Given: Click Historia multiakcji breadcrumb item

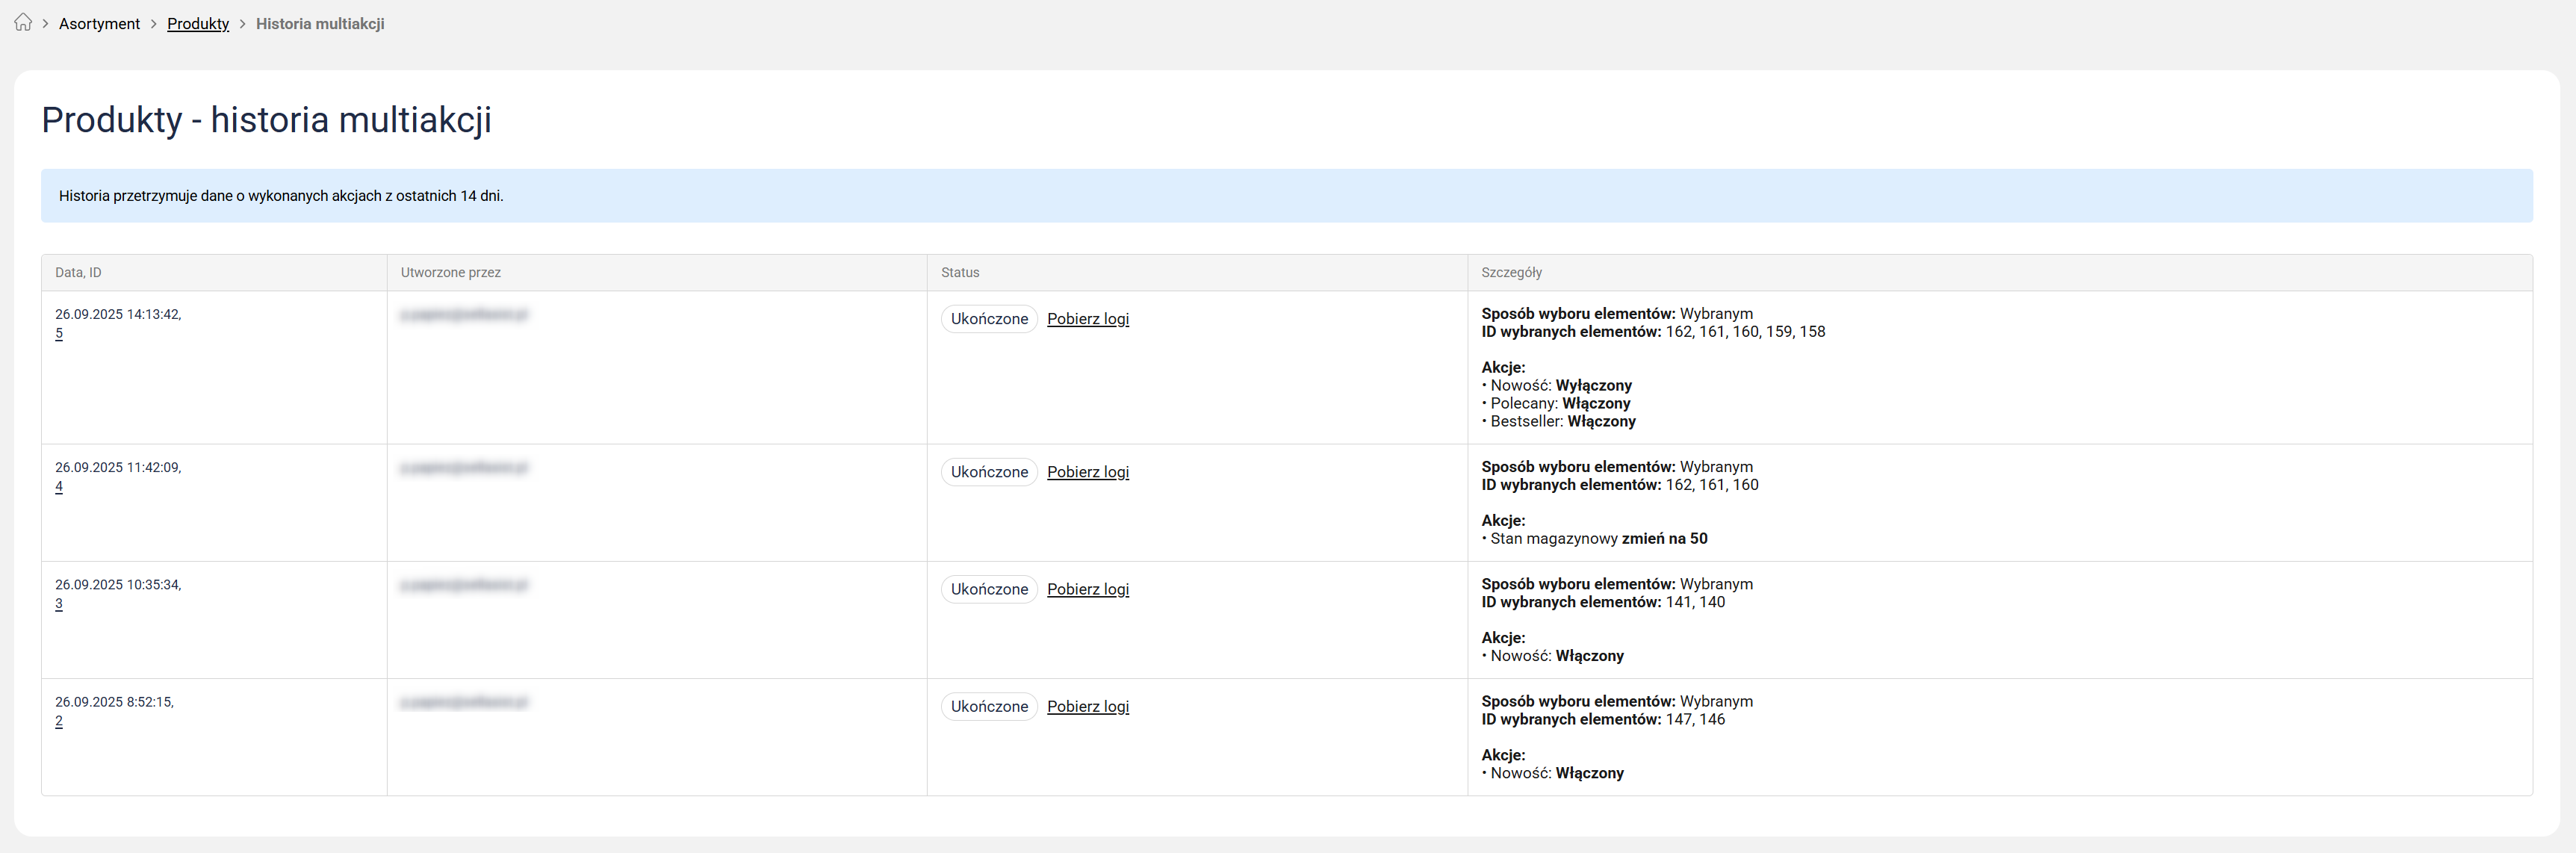Looking at the screenshot, I should 320,24.
